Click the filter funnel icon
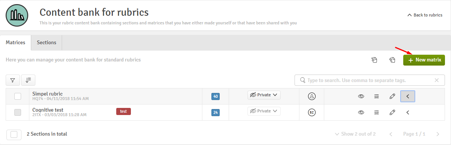451x145 pixels. pyautogui.click(x=13, y=80)
